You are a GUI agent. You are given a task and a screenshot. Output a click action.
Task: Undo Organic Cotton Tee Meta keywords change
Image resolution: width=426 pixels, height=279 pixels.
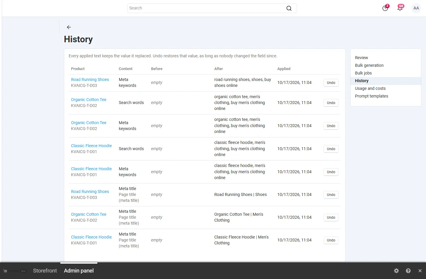[331, 126]
